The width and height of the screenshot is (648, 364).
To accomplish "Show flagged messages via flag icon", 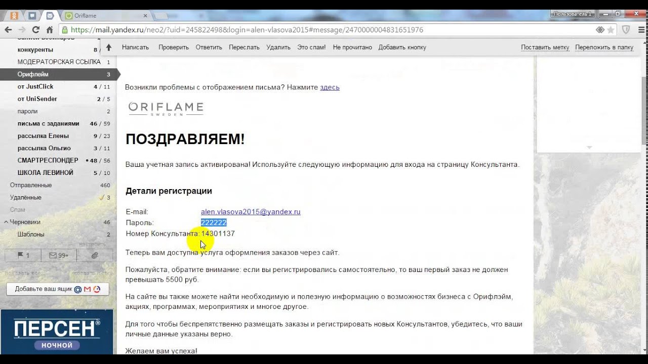I will pos(23,255).
